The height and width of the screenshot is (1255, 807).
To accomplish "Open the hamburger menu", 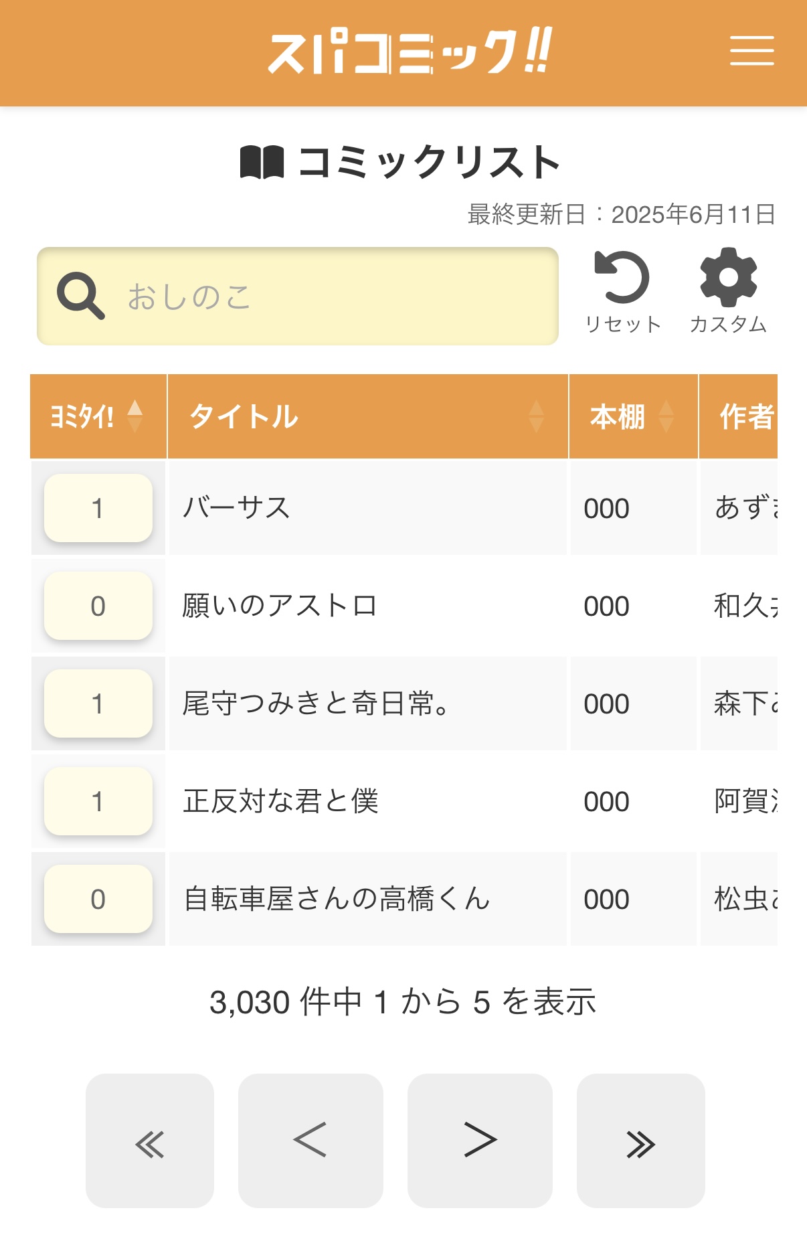I will 751,51.
